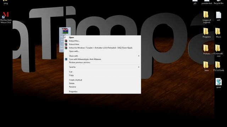Choose Open with... menu entry
Viewport: 227px width, 127px height.
pos(103,51)
